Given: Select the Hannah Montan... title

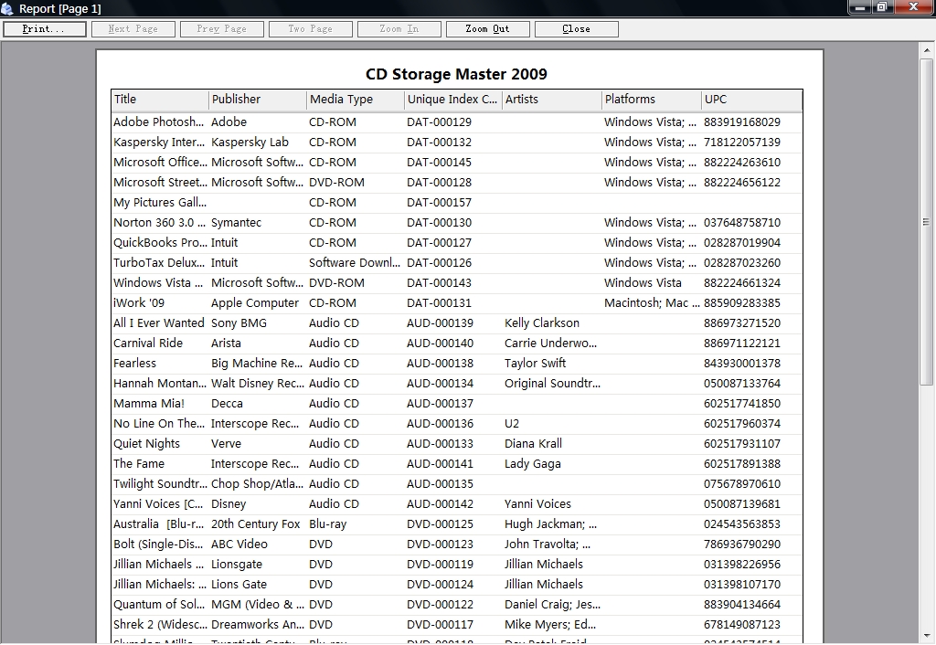Looking at the screenshot, I should pos(160,384).
